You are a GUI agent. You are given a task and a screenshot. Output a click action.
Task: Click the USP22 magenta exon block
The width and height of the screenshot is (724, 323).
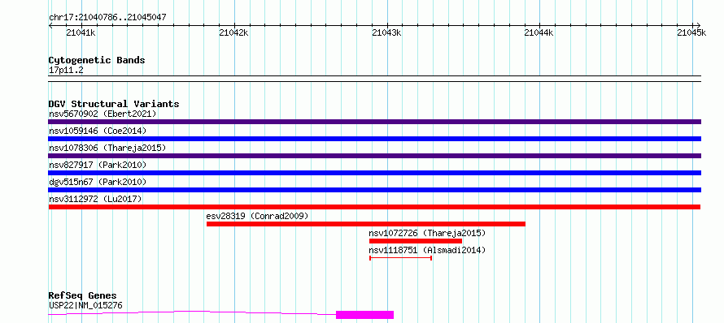pos(364,315)
